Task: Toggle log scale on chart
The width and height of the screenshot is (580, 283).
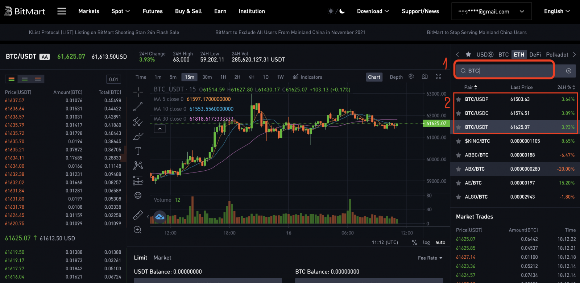Action: click(426, 242)
